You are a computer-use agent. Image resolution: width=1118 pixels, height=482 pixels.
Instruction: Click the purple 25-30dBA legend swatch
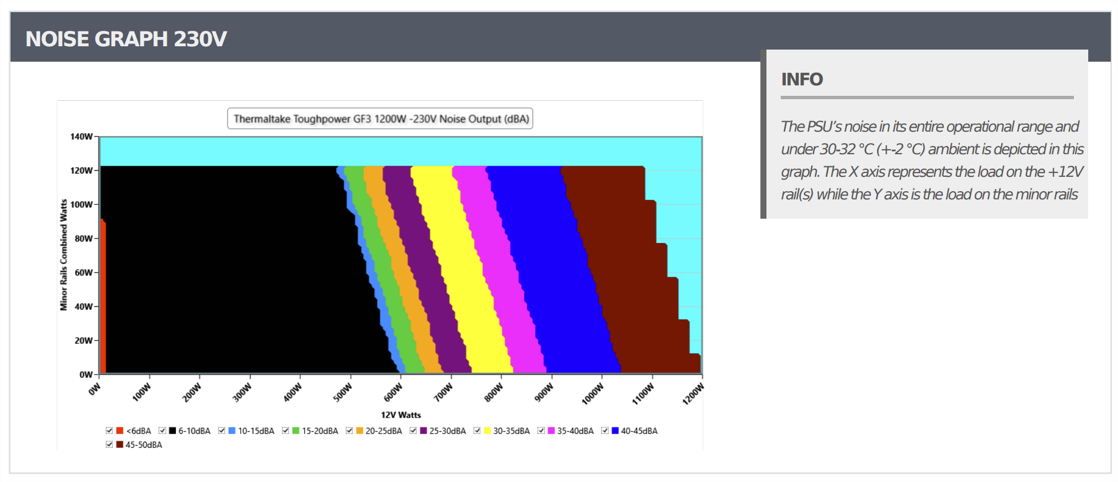point(423,431)
